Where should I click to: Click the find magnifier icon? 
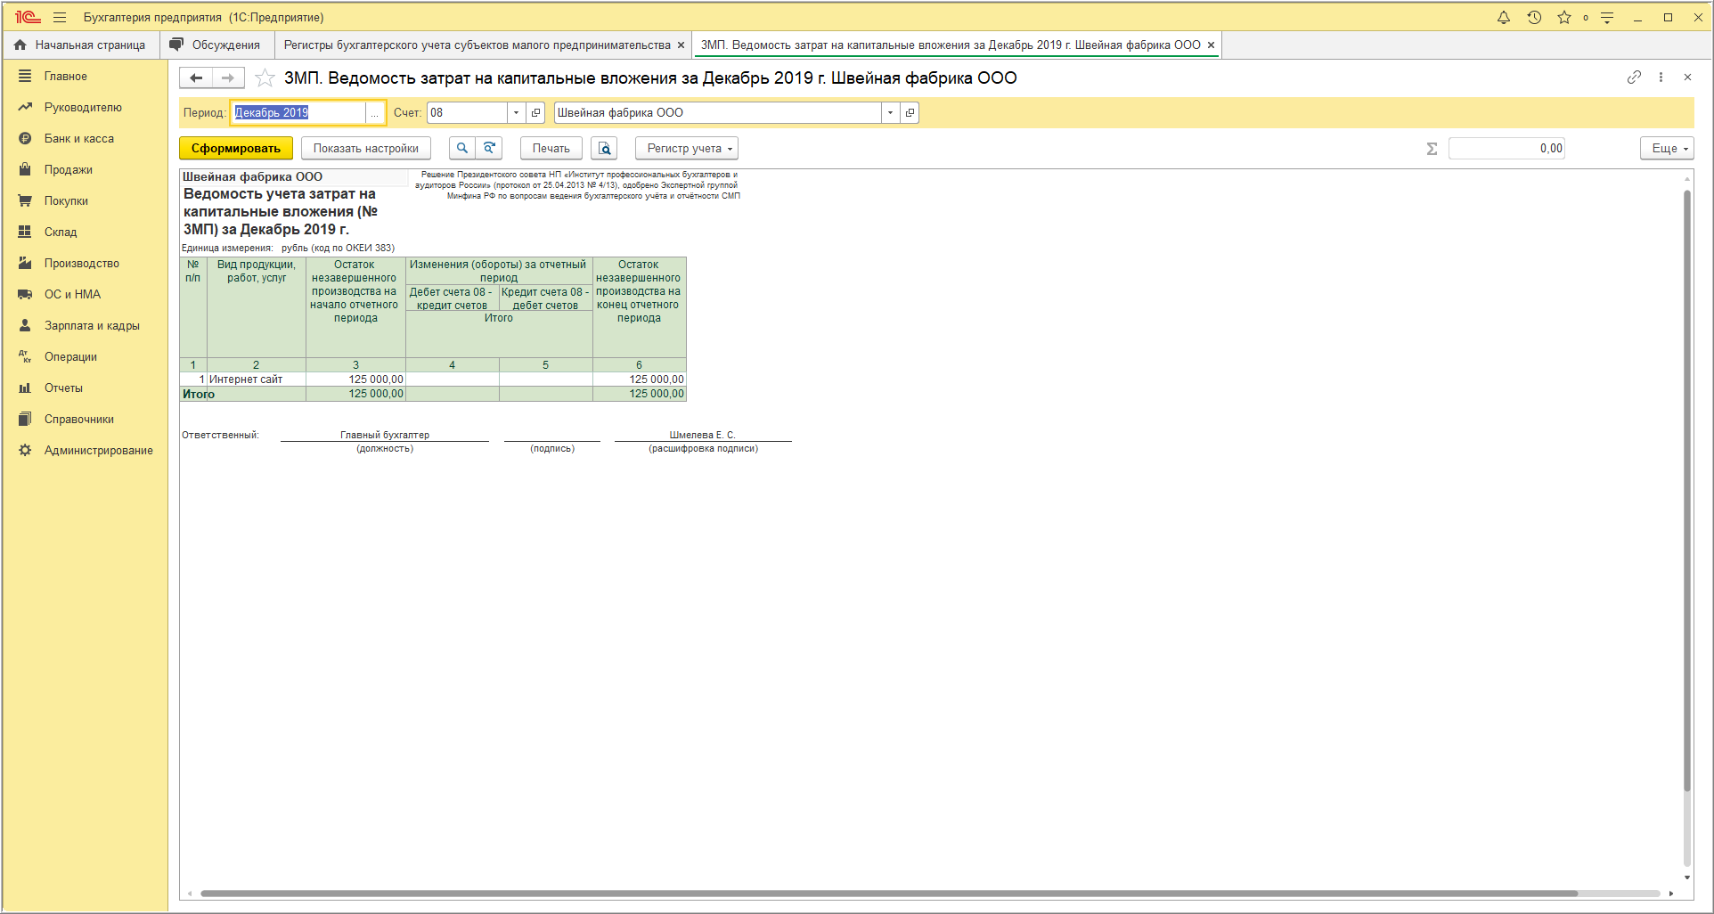pyautogui.click(x=461, y=149)
